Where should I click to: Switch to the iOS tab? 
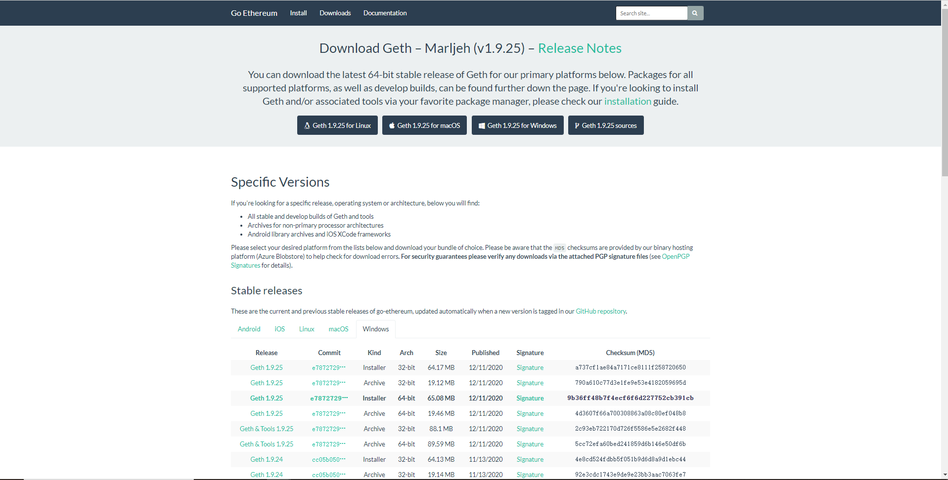pos(280,329)
